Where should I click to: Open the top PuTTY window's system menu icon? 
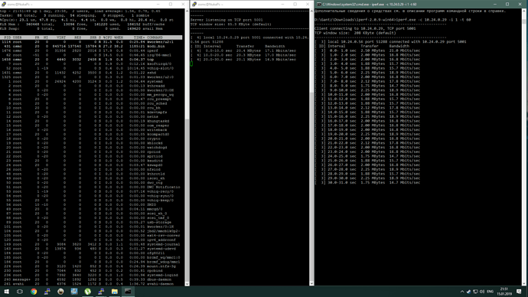[4, 5]
